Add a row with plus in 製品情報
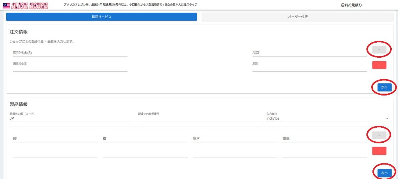398x179 pixels. click(x=379, y=135)
